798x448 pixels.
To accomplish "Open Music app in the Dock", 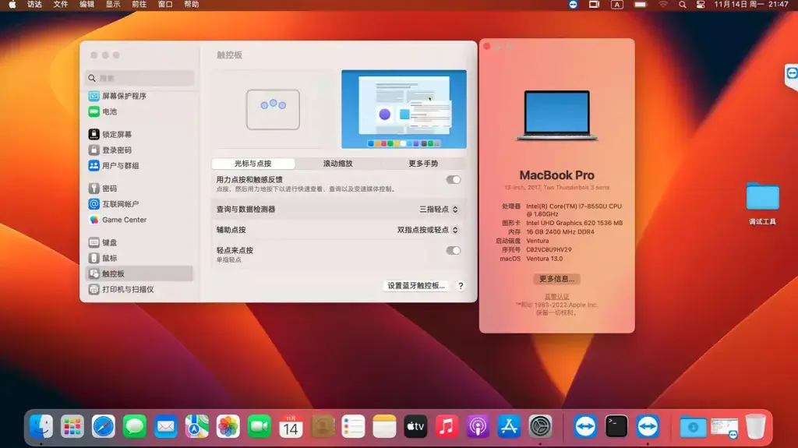I will click(x=447, y=427).
